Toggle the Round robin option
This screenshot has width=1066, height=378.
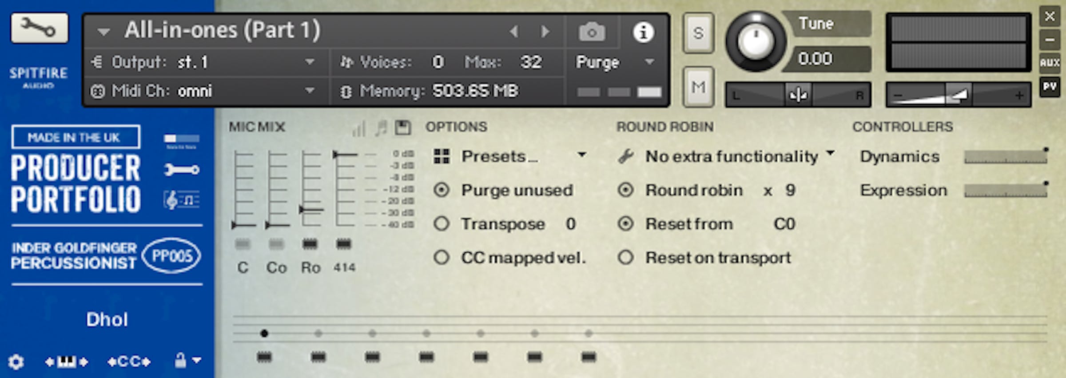pos(625,190)
